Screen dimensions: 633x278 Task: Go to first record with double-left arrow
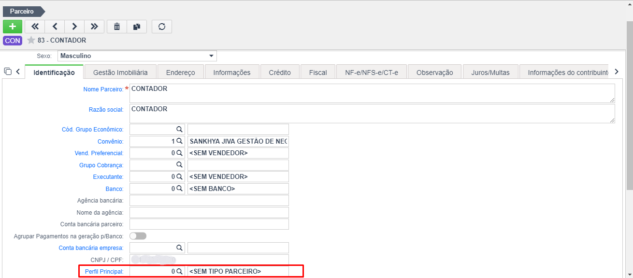(35, 26)
